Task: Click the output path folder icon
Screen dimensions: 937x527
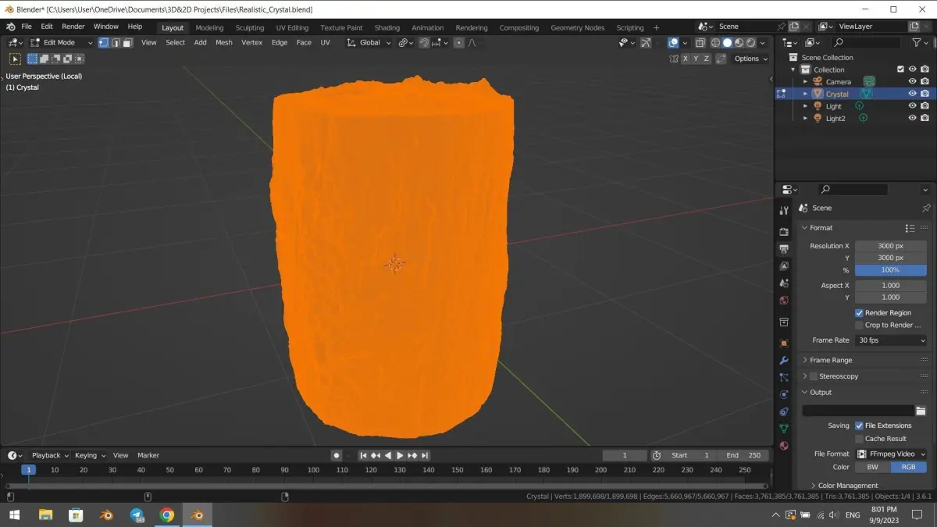Action: (x=921, y=411)
